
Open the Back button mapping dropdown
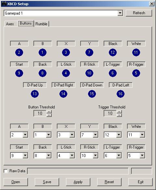pos(48,155)
